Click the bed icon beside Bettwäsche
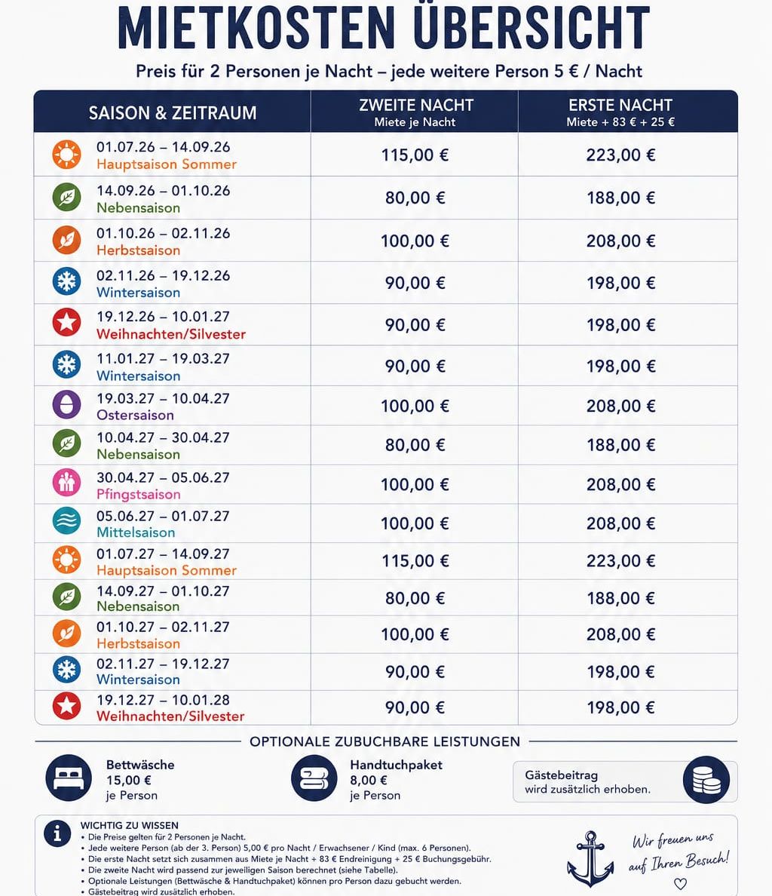Viewport: 772px width, 896px height. point(69,778)
